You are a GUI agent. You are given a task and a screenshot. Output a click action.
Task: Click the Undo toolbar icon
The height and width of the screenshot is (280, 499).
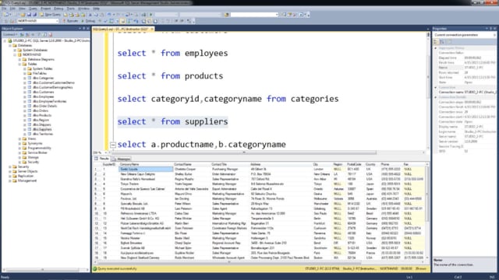tap(109, 15)
